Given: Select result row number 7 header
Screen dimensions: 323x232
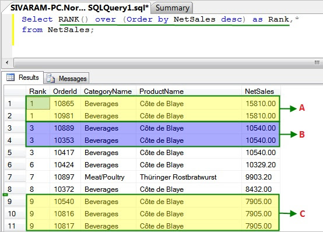Looking at the screenshot, I should coord(15,177).
